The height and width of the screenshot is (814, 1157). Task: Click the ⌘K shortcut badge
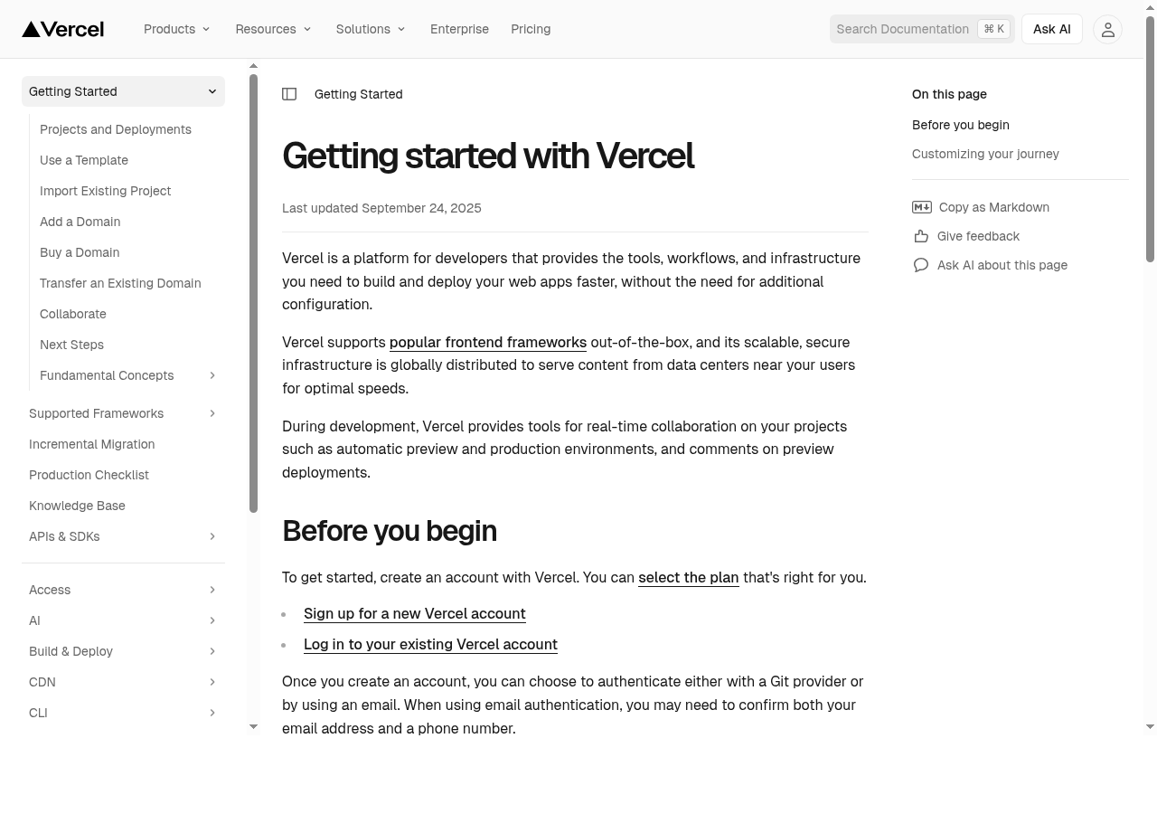[x=992, y=28]
